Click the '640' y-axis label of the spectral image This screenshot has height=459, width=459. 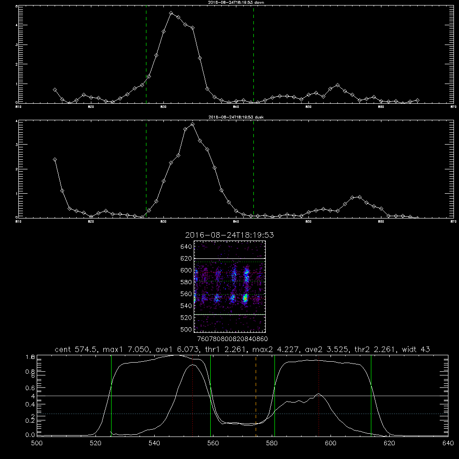pos(186,247)
